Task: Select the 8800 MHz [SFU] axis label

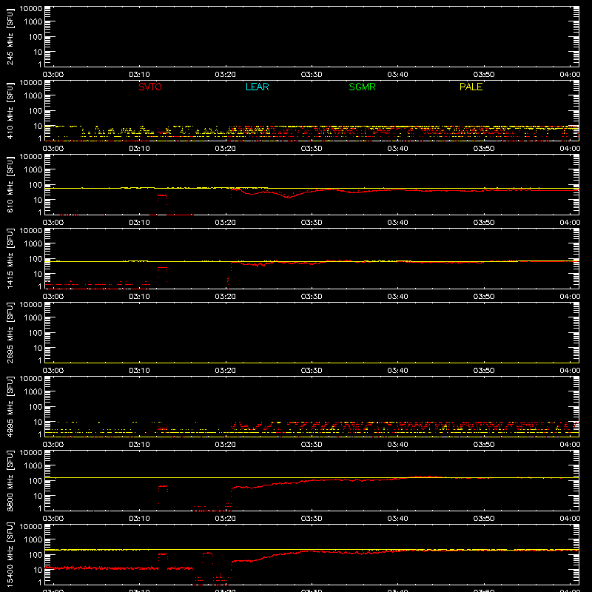Action: (10, 481)
